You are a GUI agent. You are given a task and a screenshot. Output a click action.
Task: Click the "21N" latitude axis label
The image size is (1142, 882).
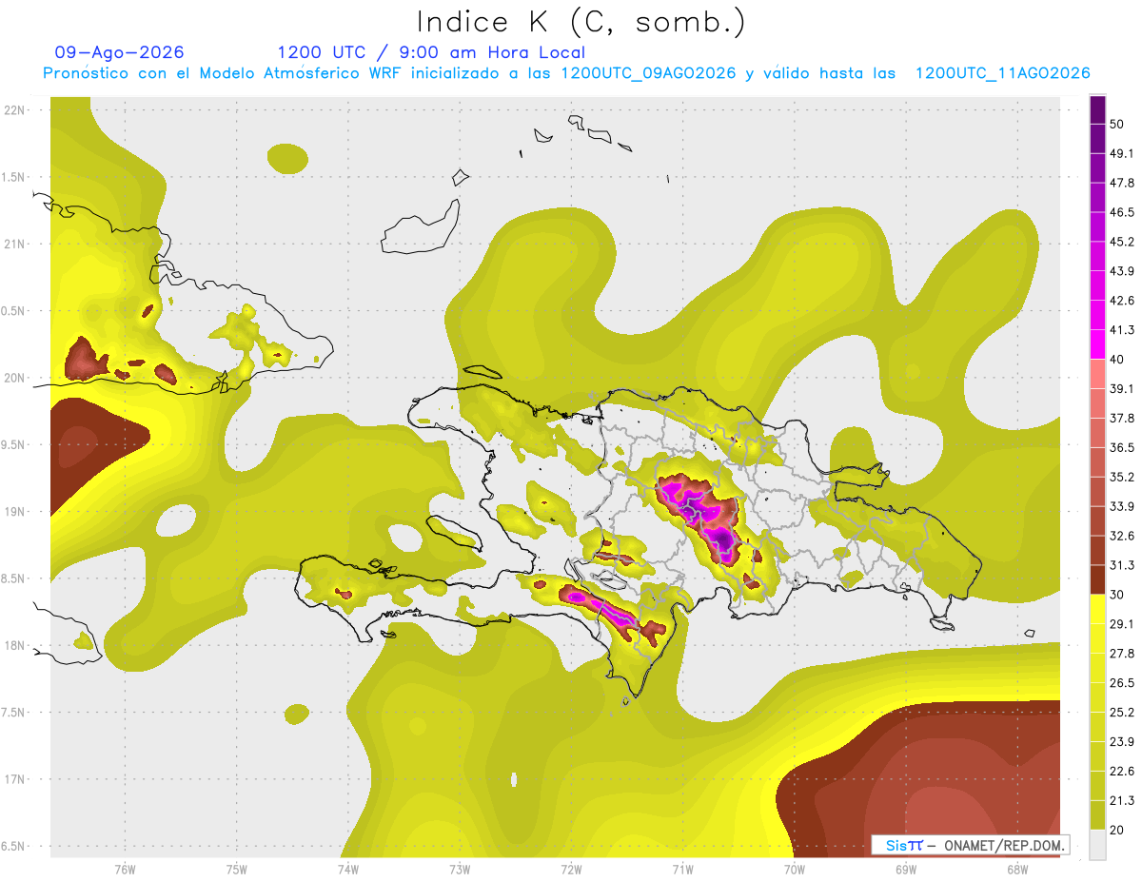(15, 245)
